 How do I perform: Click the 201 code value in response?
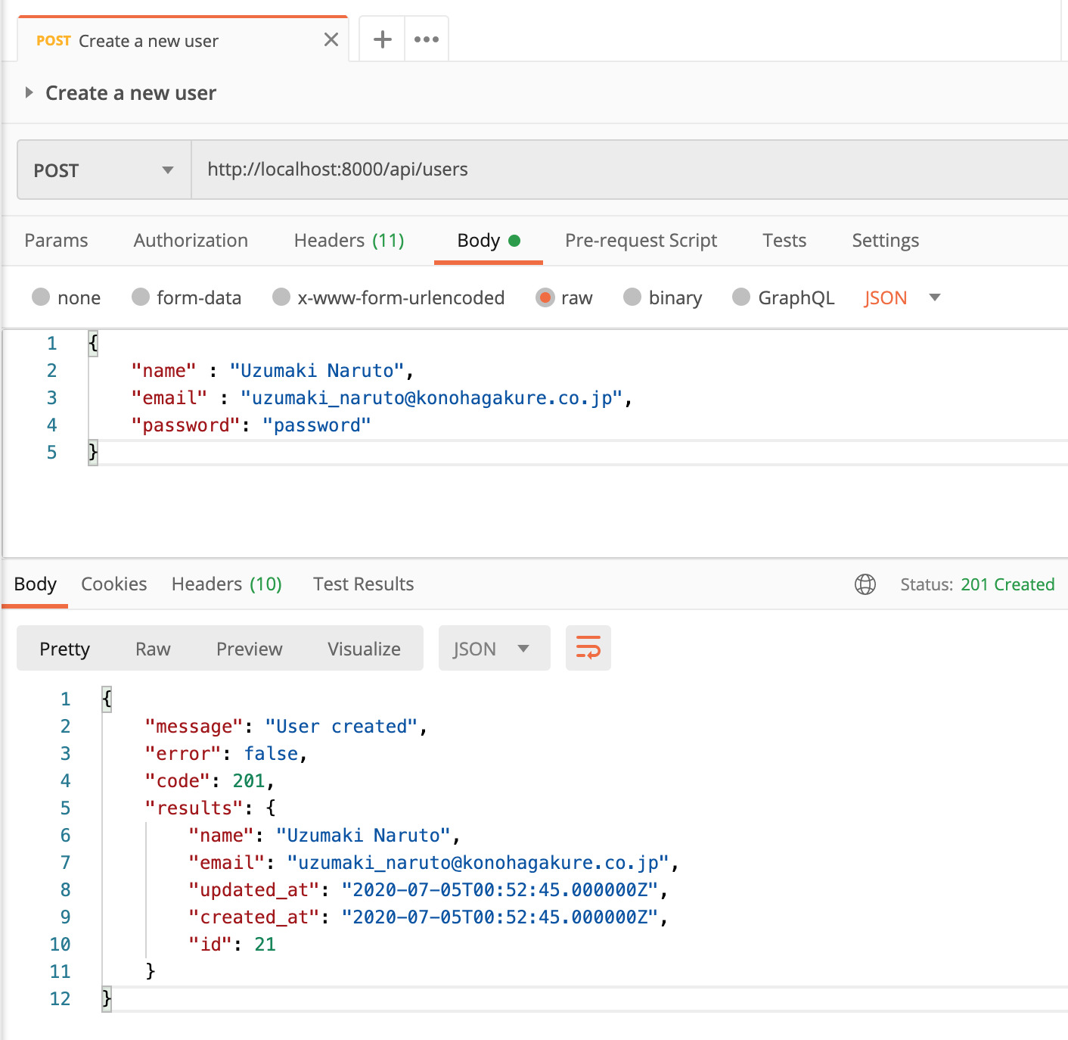[x=249, y=781]
